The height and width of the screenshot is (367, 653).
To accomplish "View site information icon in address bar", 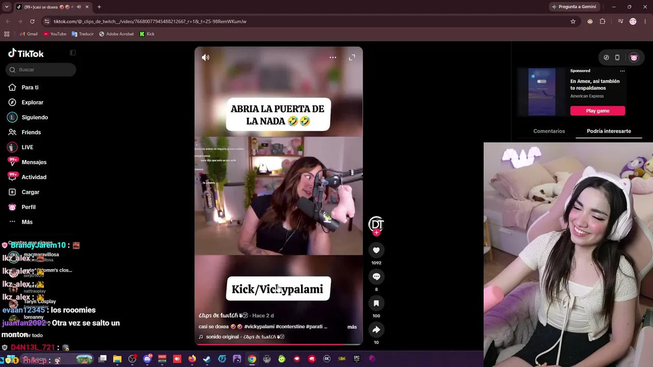I will click(x=47, y=21).
